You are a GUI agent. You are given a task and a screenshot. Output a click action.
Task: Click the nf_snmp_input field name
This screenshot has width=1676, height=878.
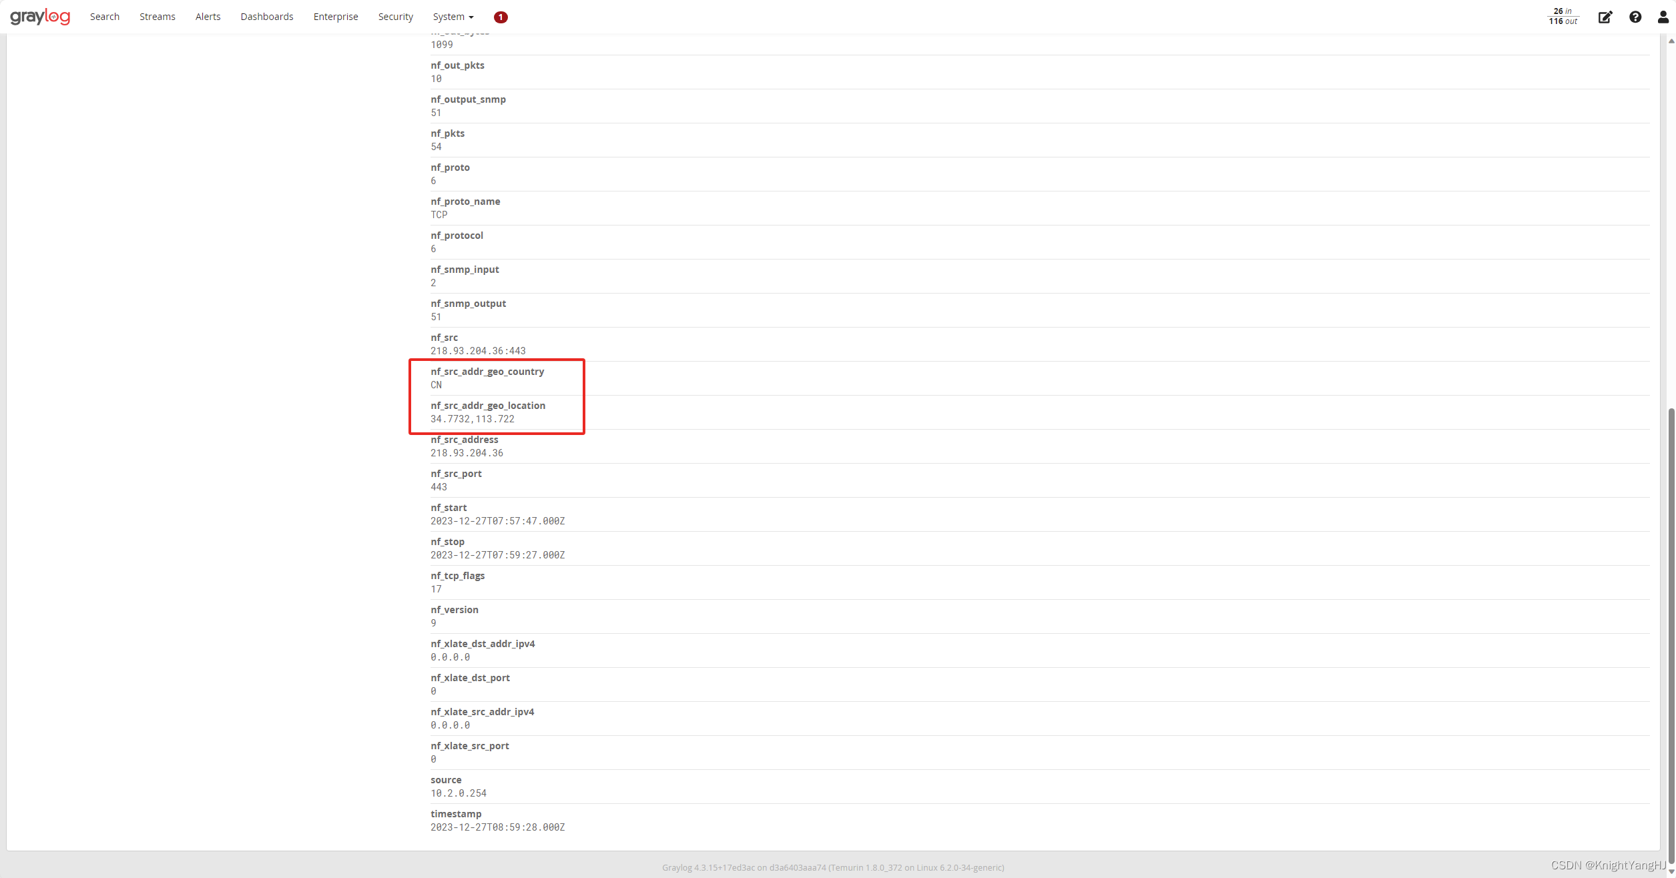(x=465, y=270)
